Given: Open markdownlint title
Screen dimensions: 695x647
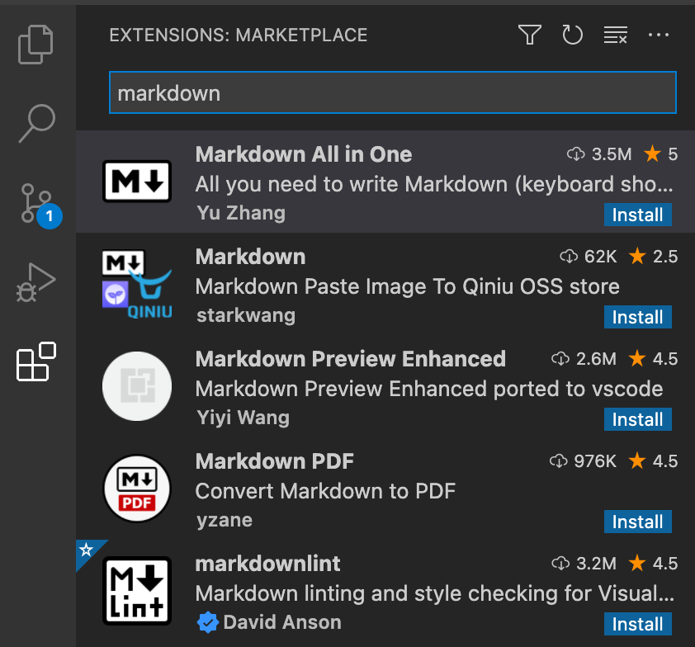Looking at the screenshot, I should [x=267, y=564].
